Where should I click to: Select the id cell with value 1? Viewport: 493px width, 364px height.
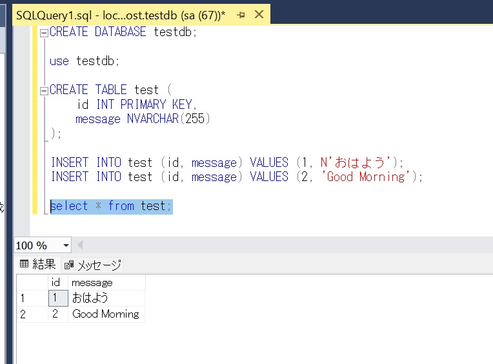pyautogui.click(x=58, y=298)
